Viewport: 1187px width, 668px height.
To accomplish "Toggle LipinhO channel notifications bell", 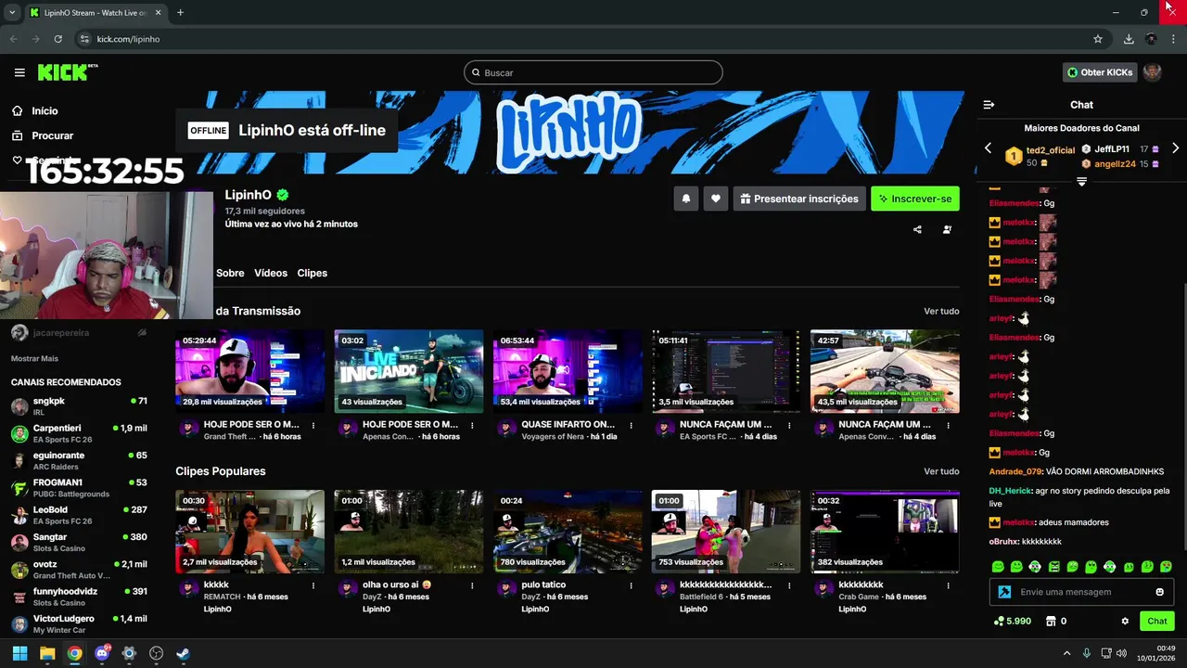I will (686, 199).
